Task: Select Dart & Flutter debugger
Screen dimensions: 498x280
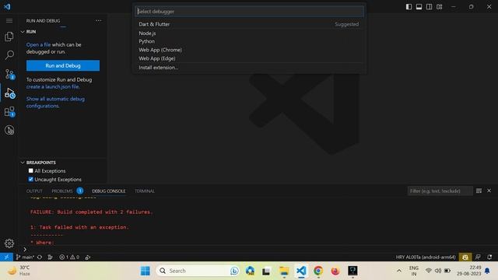Action: [249, 24]
